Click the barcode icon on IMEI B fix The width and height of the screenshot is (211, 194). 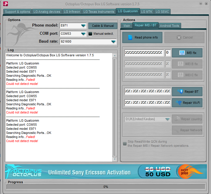tap(181, 64)
